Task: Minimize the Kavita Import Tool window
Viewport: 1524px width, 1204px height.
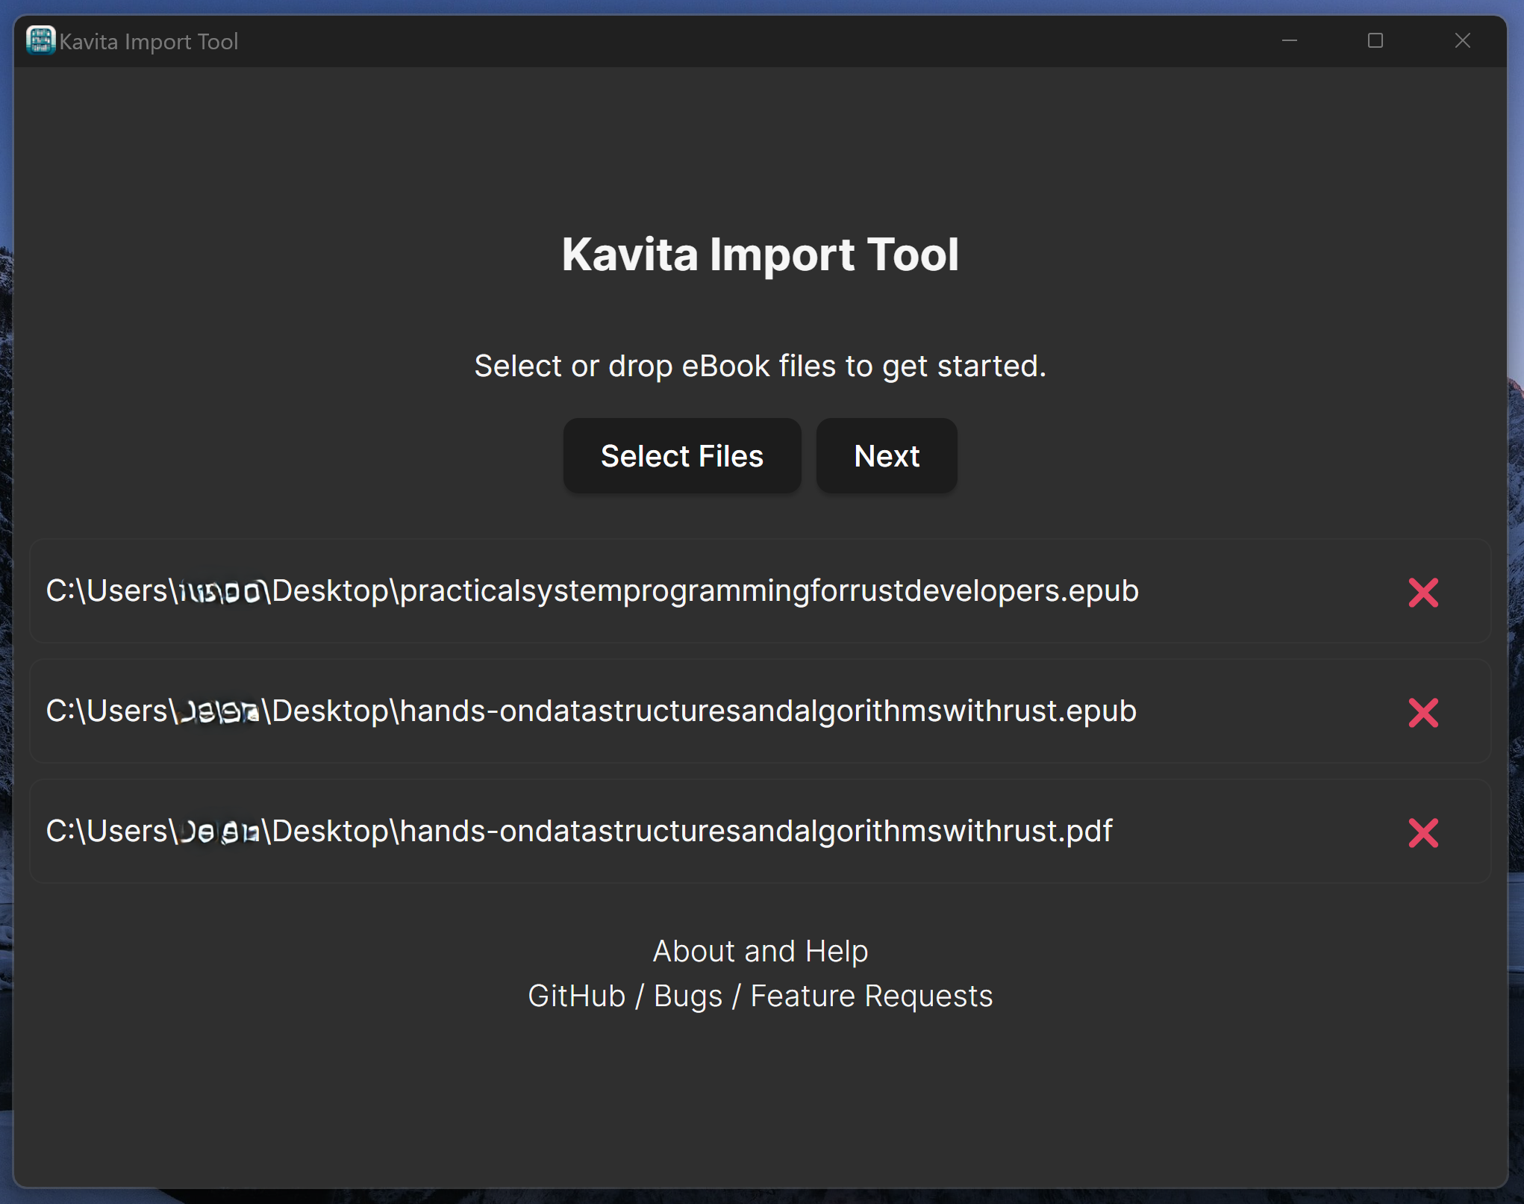Action: pyautogui.click(x=1289, y=40)
